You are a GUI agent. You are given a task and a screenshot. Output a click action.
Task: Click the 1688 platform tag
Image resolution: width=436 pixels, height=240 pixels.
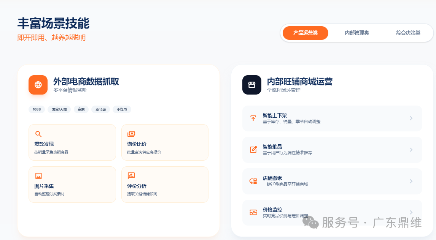coord(37,109)
